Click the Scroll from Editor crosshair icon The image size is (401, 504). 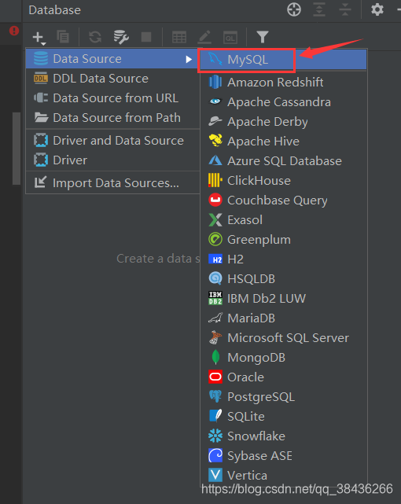[294, 9]
